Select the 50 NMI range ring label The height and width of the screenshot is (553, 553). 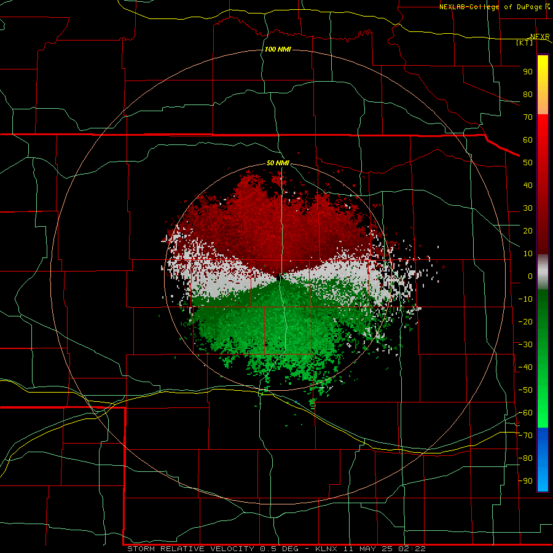tap(278, 163)
